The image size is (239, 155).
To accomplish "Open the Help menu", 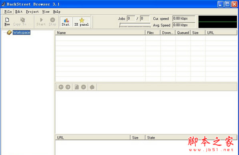I will tap(57, 12).
